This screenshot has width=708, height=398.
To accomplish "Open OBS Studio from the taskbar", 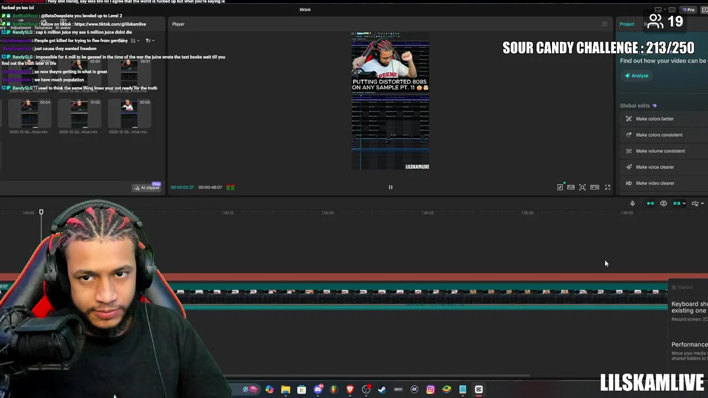I will pyautogui.click(x=366, y=390).
